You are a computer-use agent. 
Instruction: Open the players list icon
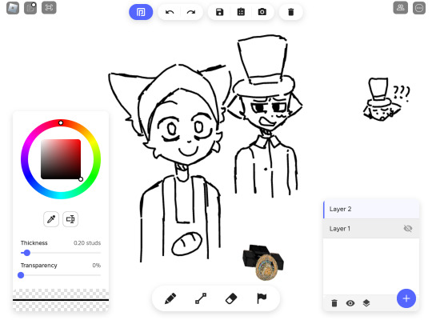[400, 8]
